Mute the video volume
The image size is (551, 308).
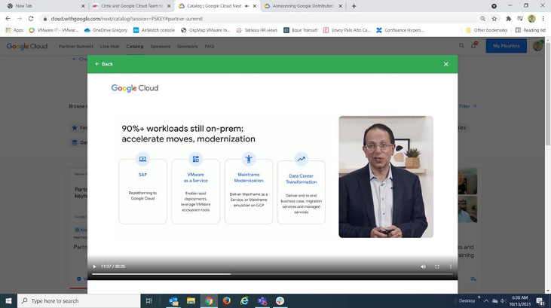423,267
